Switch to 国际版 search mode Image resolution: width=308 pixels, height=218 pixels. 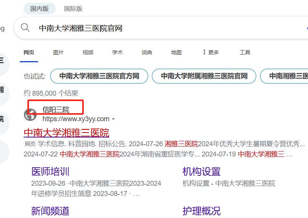[73, 9]
